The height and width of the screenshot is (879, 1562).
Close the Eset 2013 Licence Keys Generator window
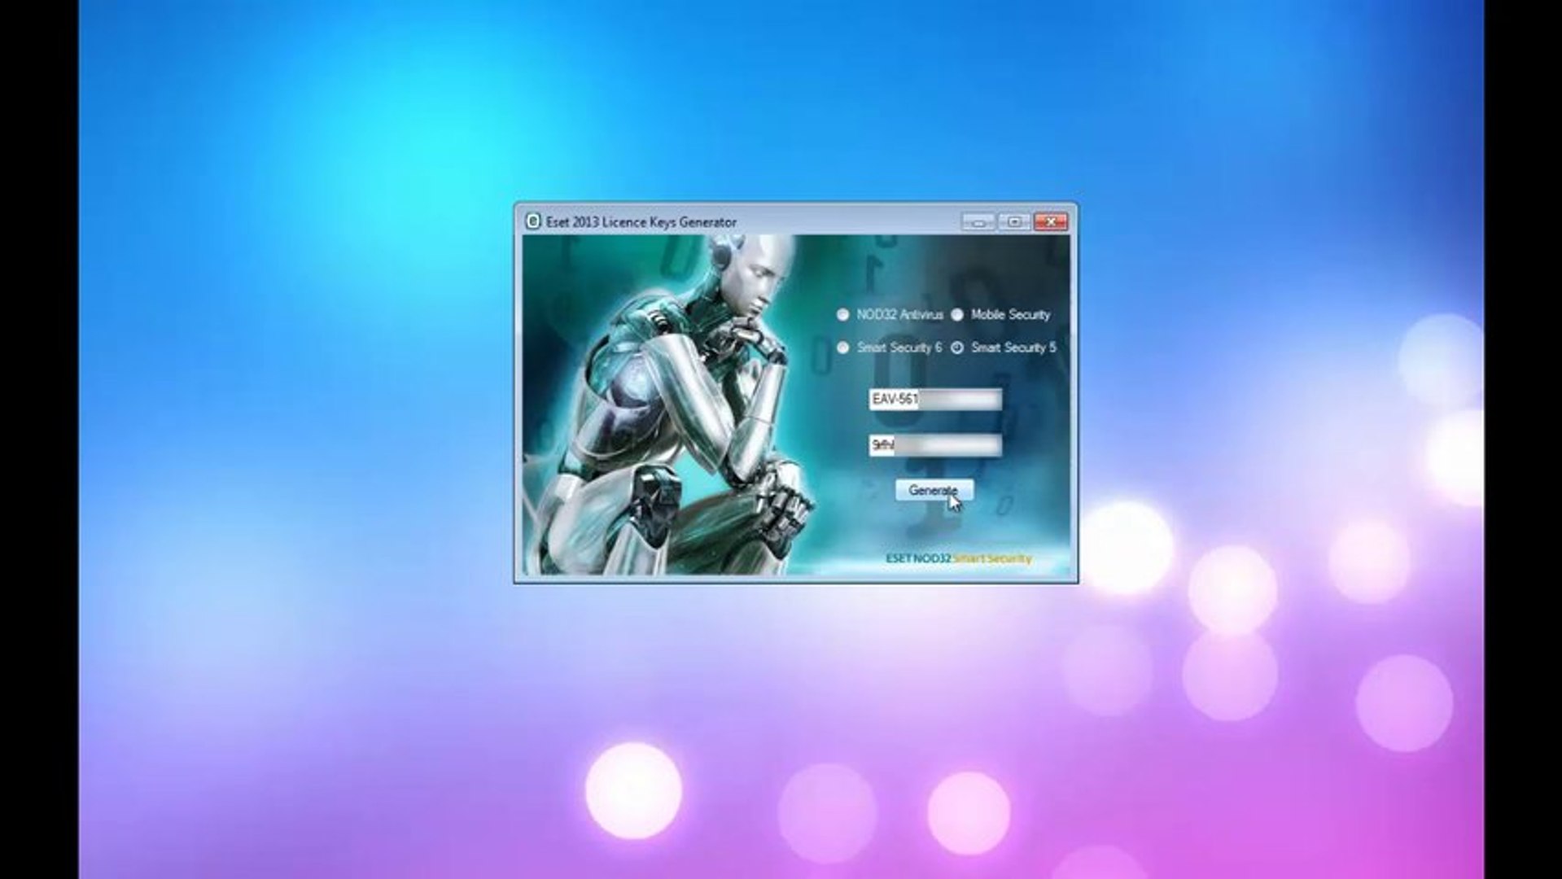tap(1050, 221)
